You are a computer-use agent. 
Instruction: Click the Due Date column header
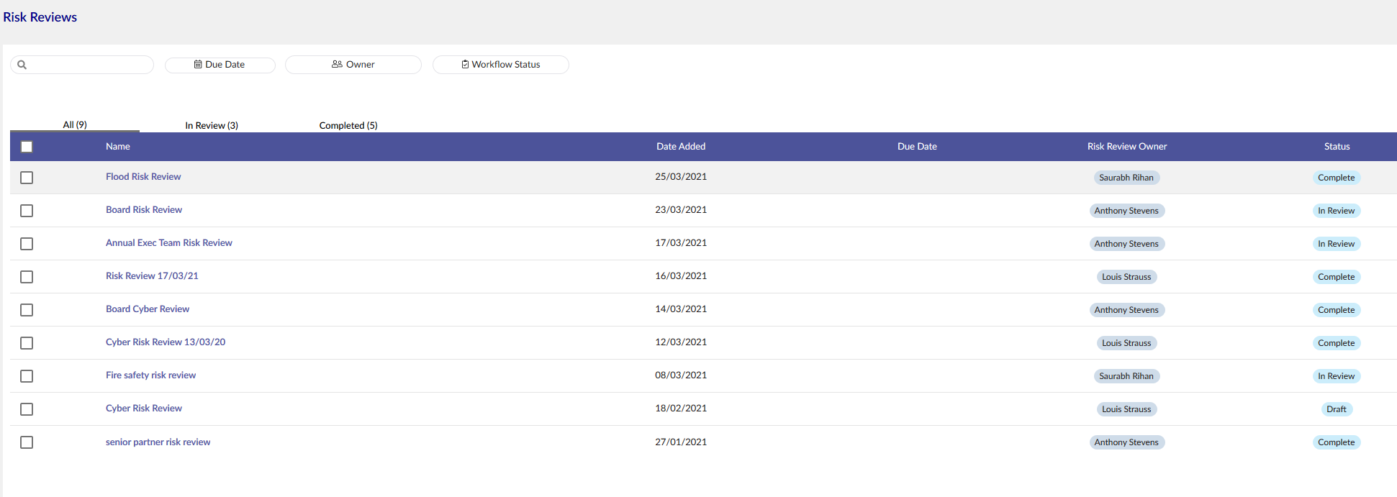[x=917, y=147]
